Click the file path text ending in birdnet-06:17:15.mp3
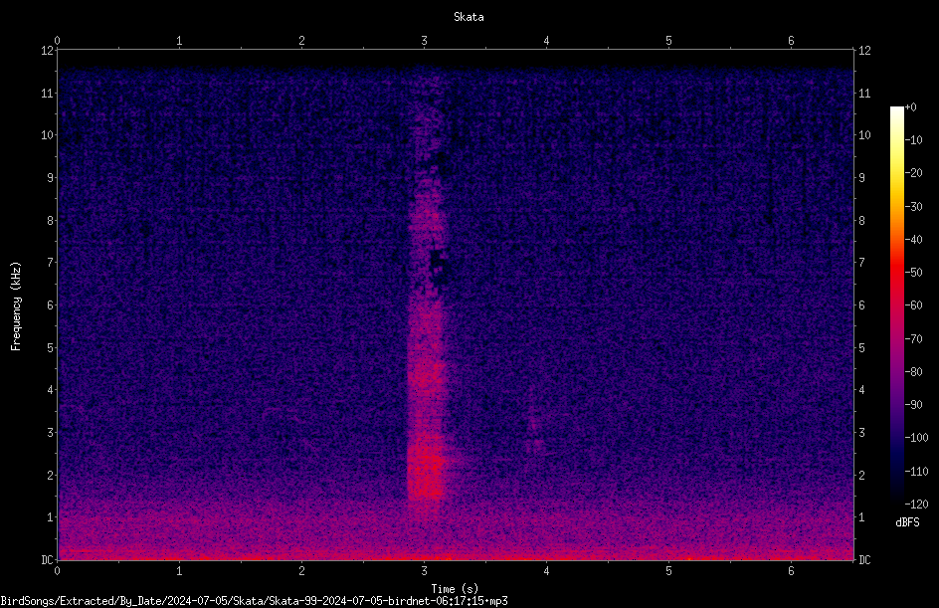The width and height of the screenshot is (939, 608). 254,601
